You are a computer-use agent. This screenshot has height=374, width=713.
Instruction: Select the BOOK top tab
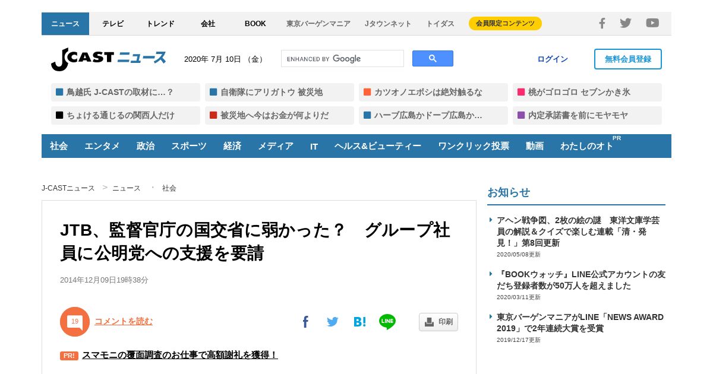[255, 24]
